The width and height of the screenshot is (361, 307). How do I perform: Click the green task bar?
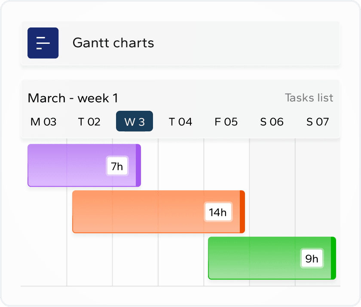254,258
